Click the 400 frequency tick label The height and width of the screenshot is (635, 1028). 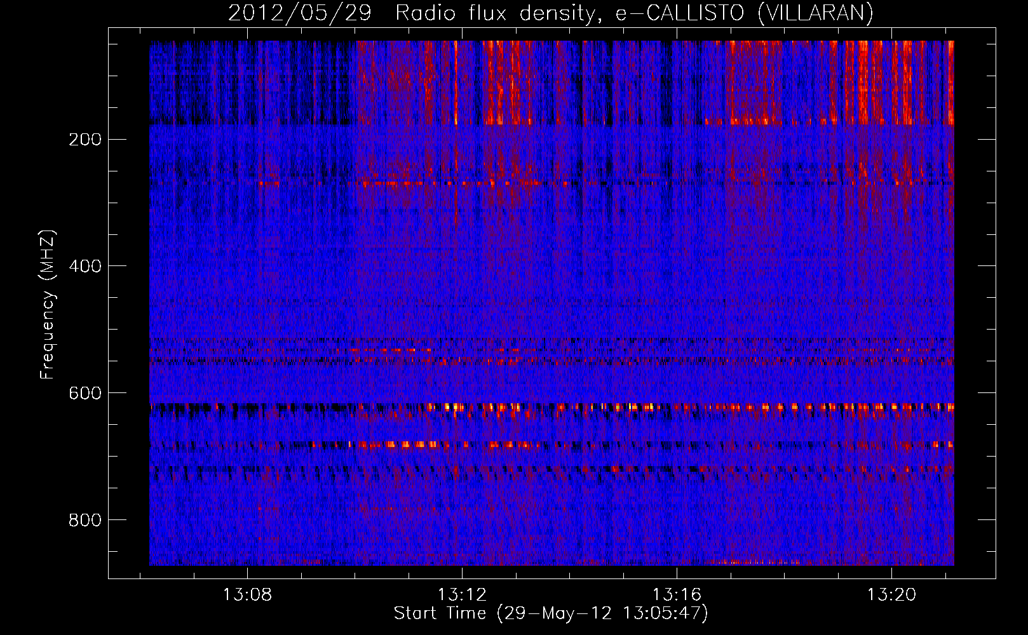click(85, 267)
